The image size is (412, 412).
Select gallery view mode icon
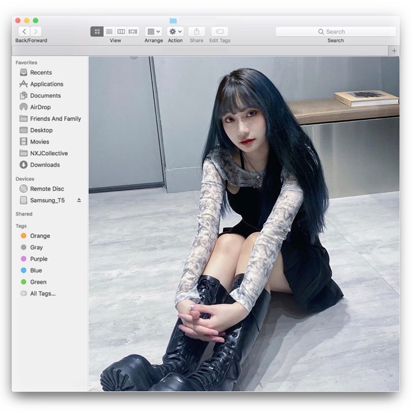click(x=133, y=31)
